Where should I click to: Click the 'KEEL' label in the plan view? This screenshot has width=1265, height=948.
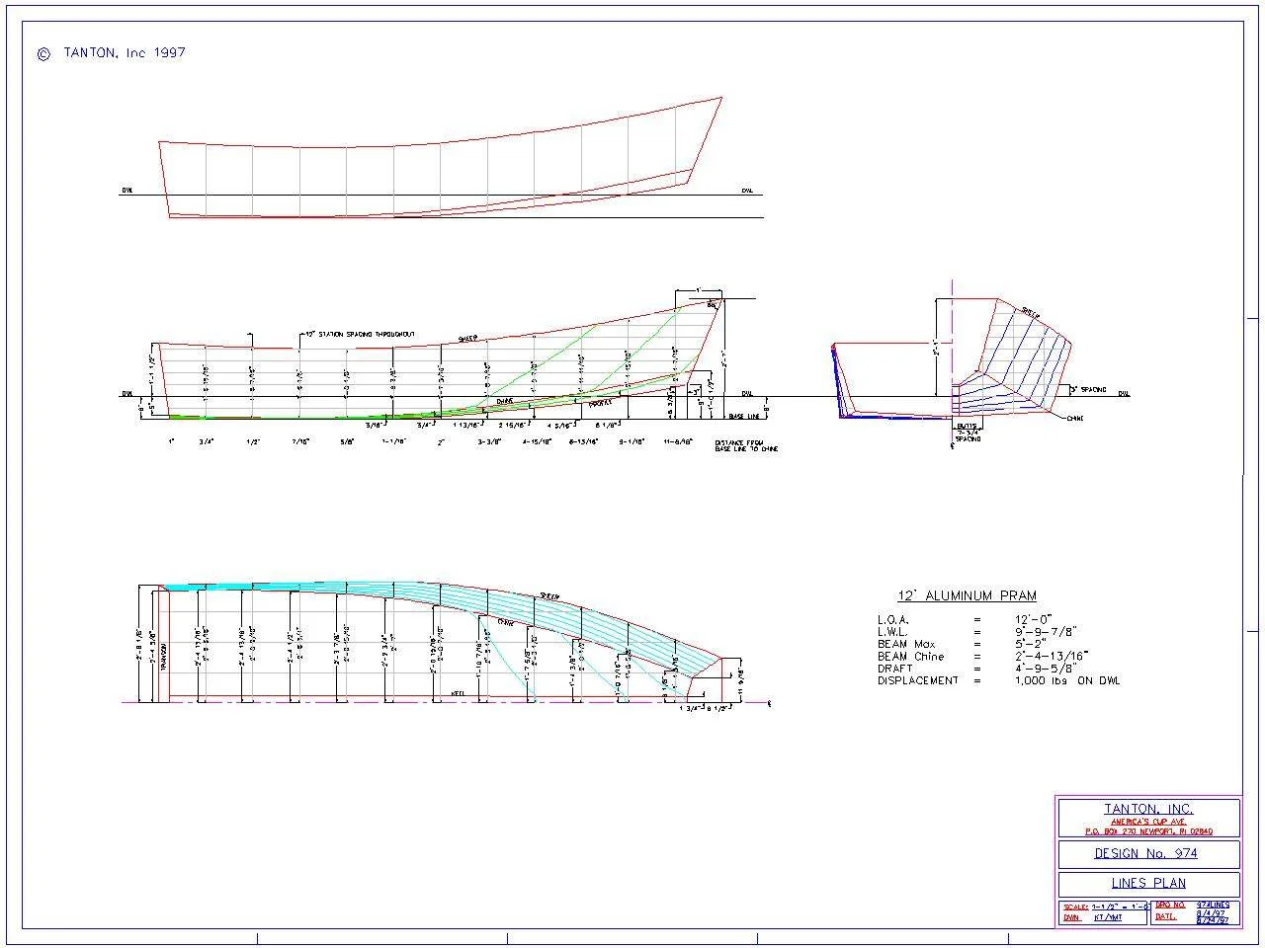[458, 695]
